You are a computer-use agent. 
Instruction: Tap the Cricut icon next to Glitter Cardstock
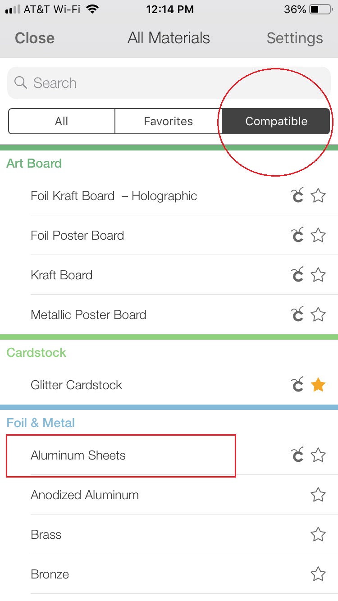tap(297, 384)
